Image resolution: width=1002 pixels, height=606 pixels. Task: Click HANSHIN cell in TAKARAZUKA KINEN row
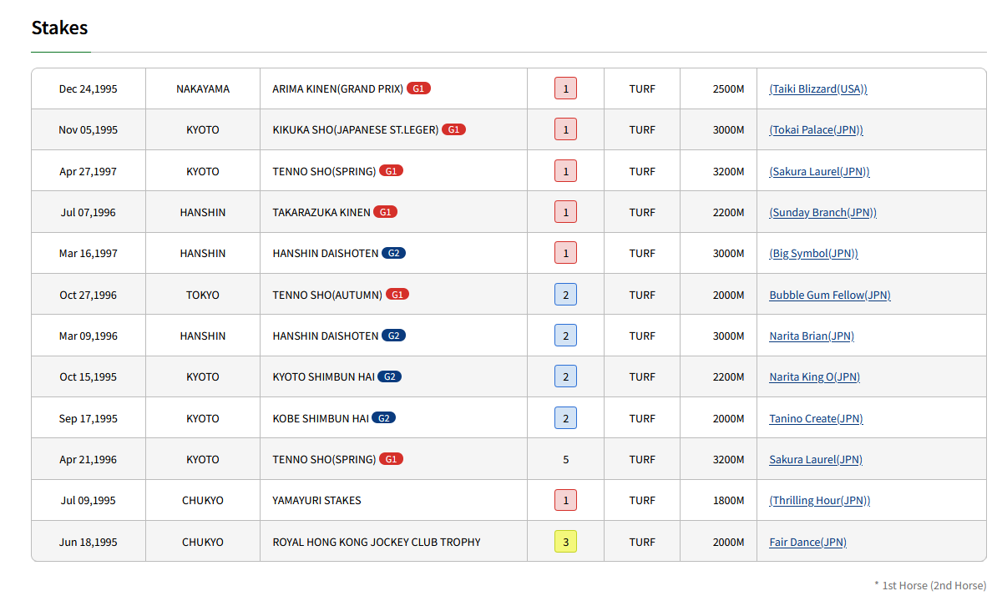click(x=203, y=212)
